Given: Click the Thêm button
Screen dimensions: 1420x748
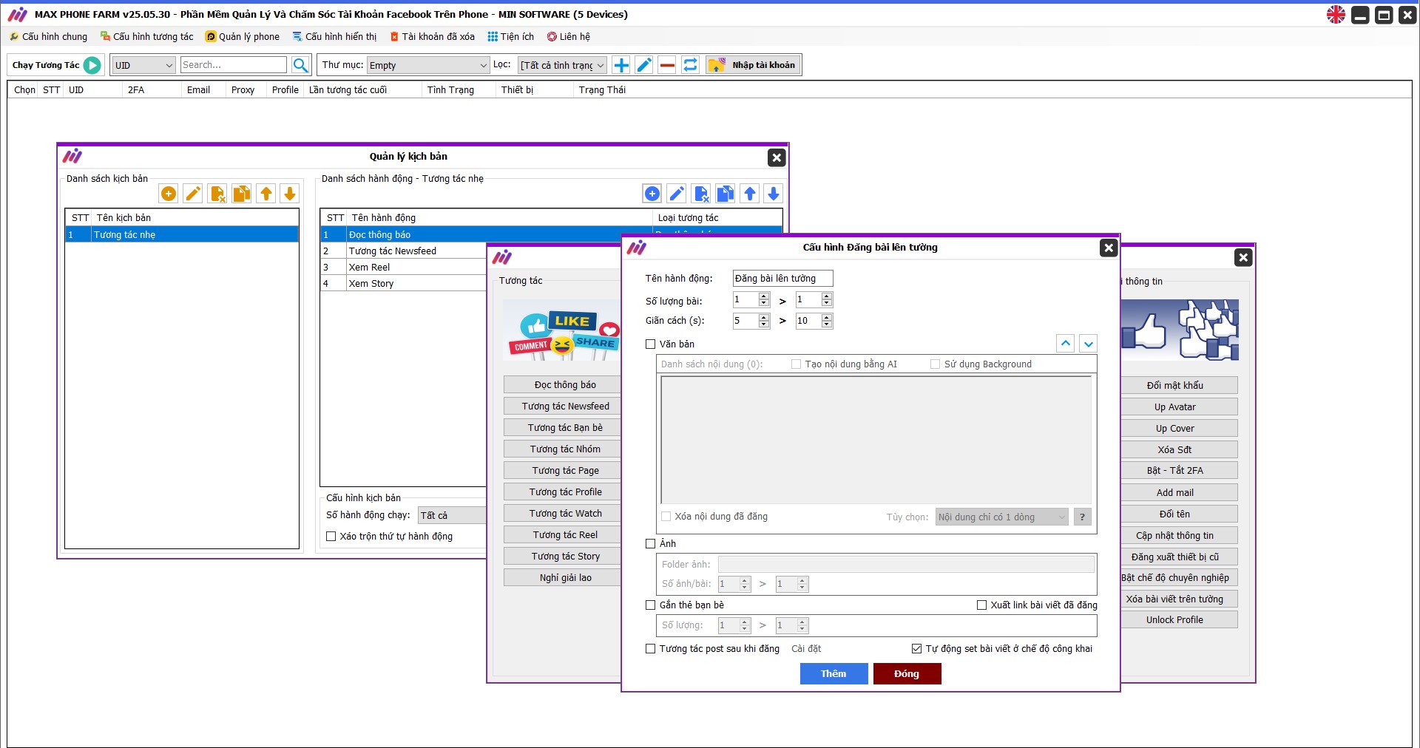Looking at the screenshot, I should coord(834,674).
